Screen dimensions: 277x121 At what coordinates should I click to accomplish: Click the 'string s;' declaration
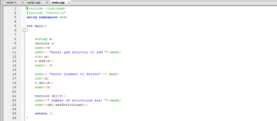pyautogui.click(x=44, y=39)
